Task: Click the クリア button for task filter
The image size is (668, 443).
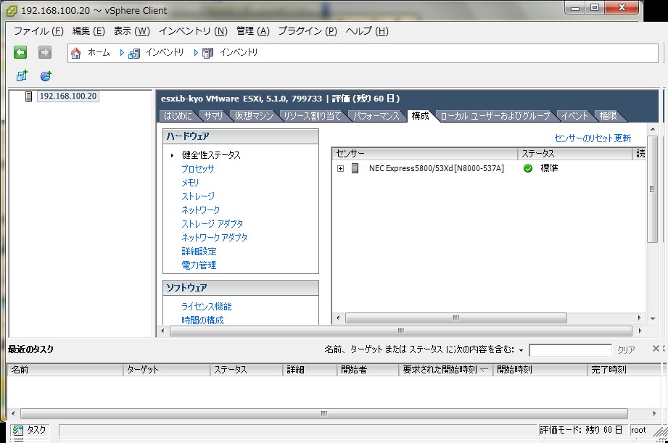Action: pyautogui.click(x=626, y=349)
